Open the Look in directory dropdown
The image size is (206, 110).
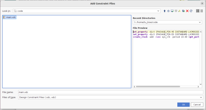click(159, 11)
